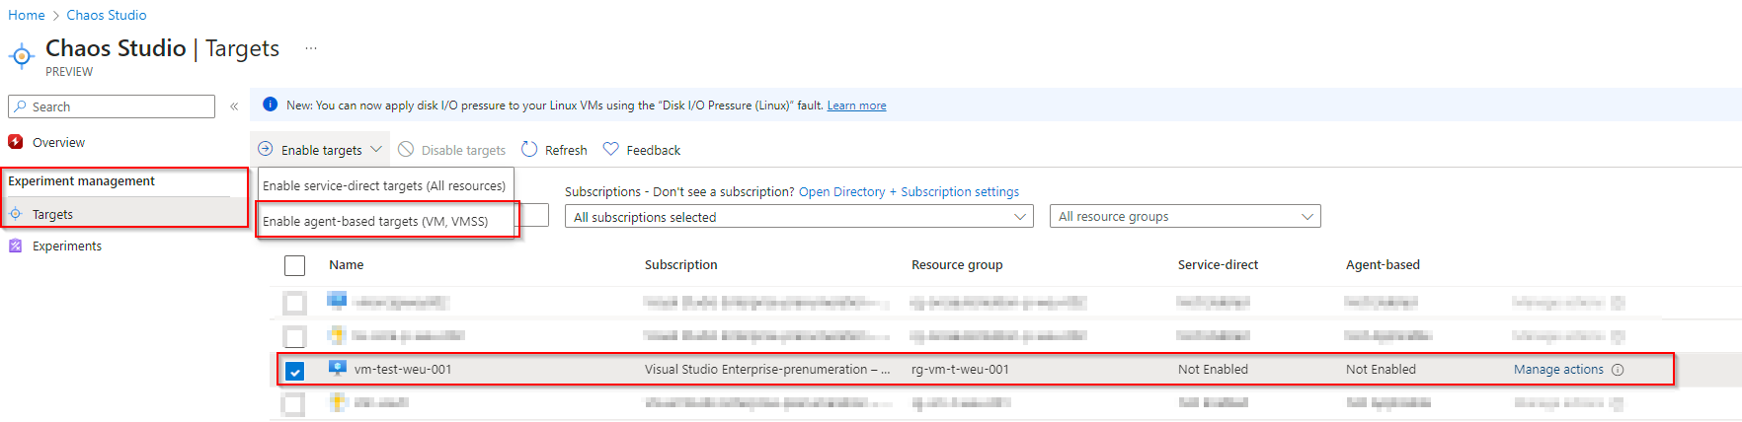Choose Enable service-direct targets (All resources)
This screenshot has height=422, width=1742.
click(x=384, y=185)
